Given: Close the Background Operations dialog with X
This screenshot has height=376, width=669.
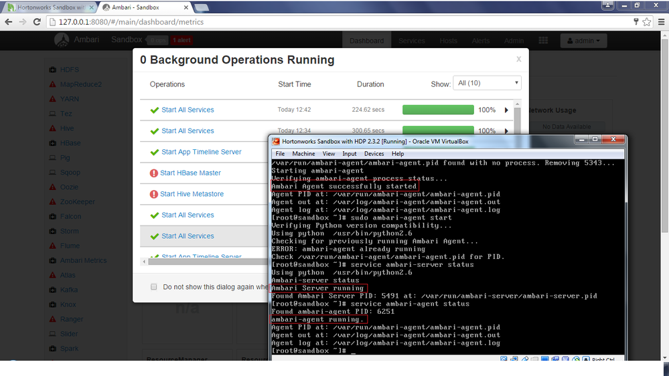Looking at the screenshot, I should point(518,60).
